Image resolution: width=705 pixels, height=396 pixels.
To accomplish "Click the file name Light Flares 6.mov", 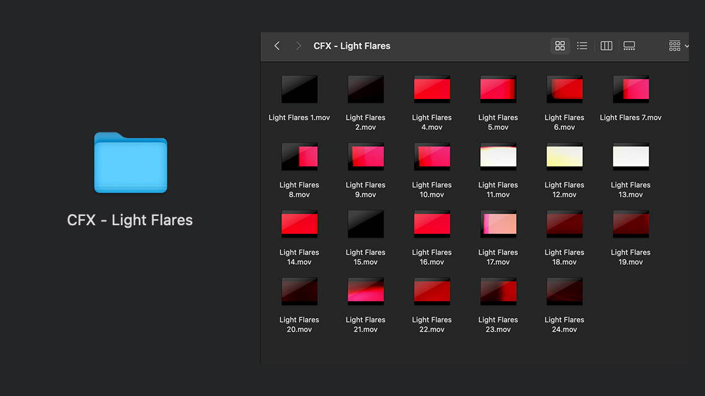I will [x=564, y=122].
